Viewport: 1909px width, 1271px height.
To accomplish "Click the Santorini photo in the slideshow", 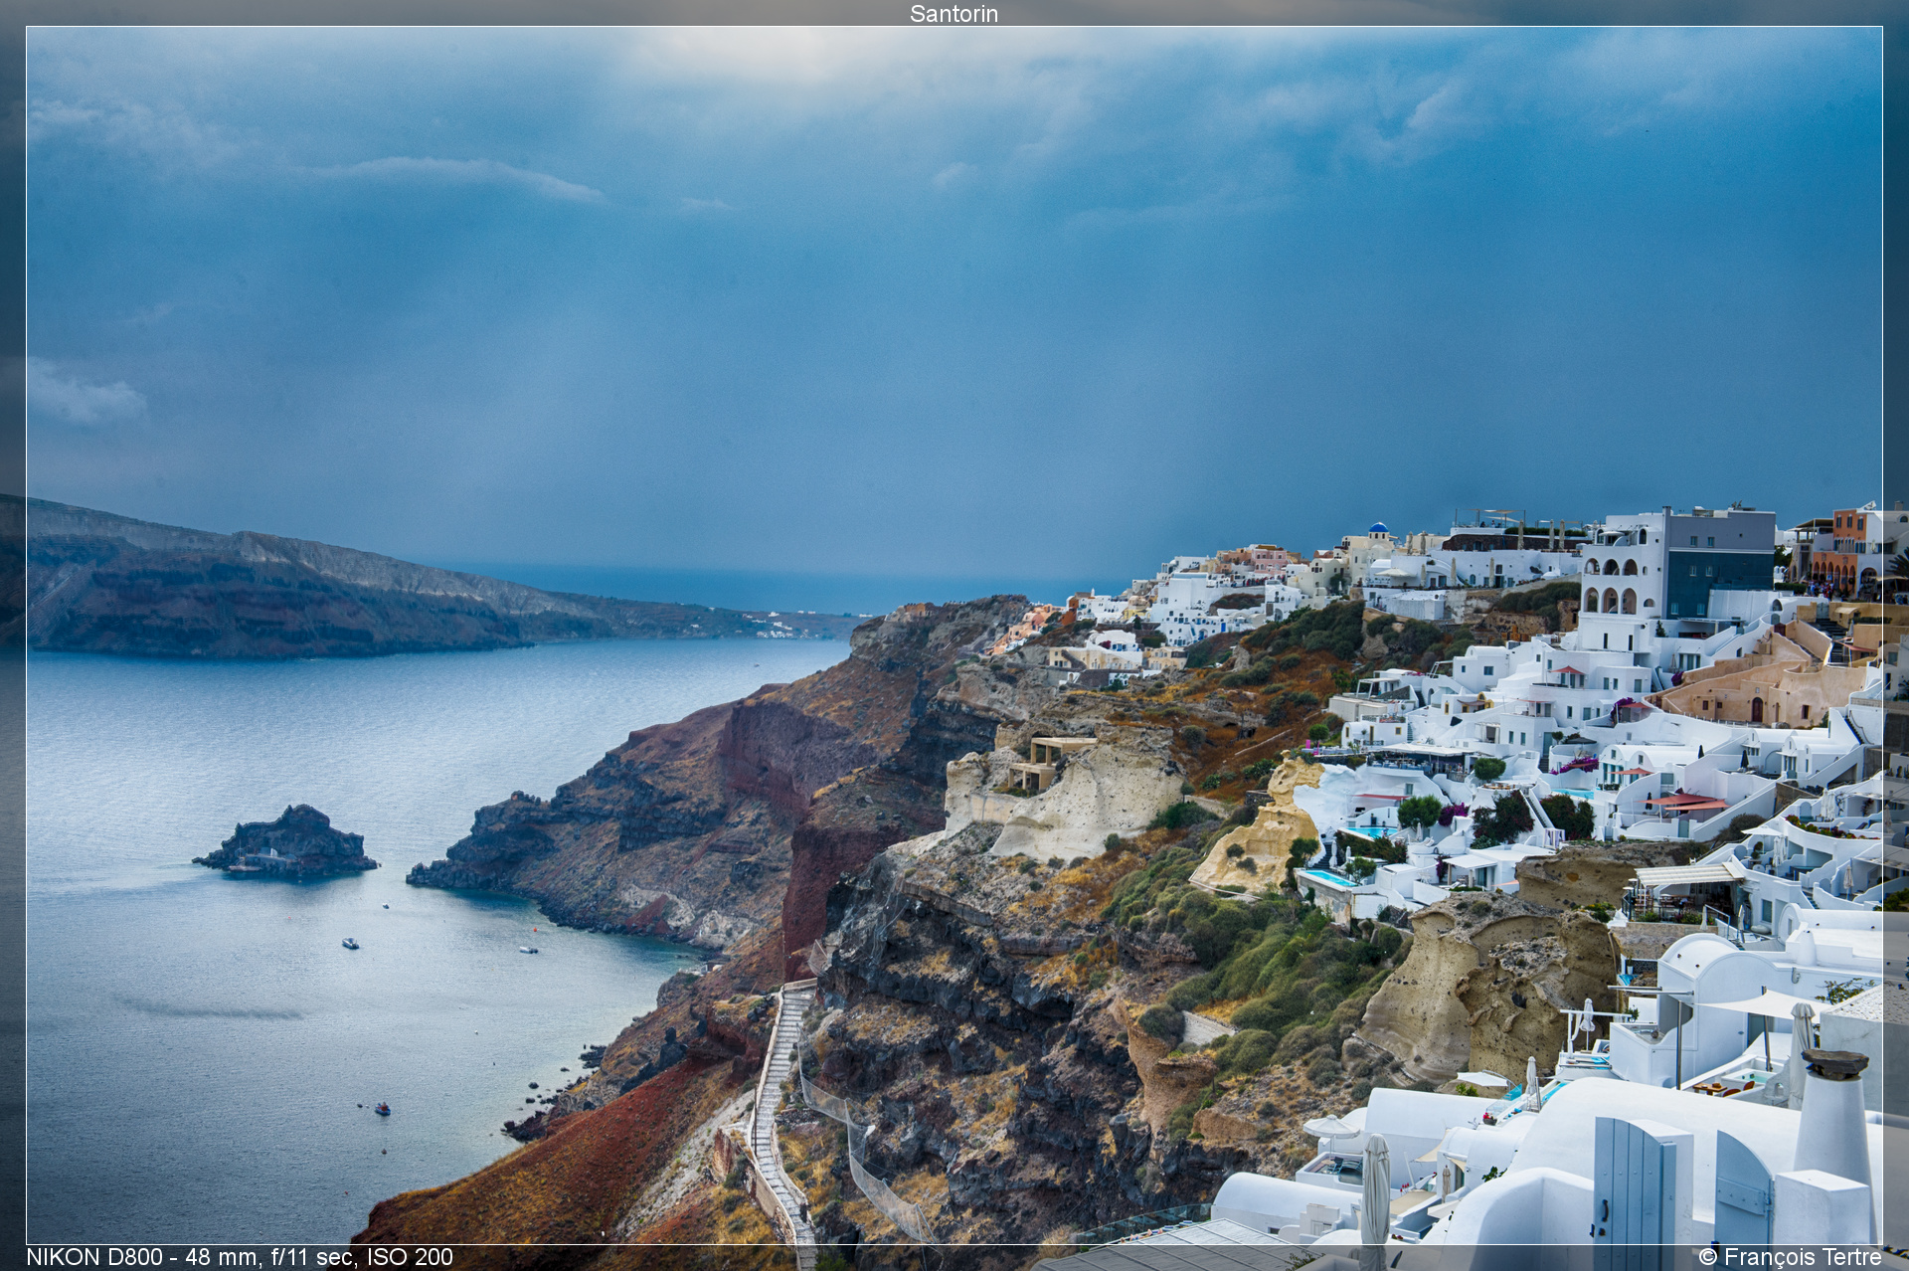I will [954, 635].
